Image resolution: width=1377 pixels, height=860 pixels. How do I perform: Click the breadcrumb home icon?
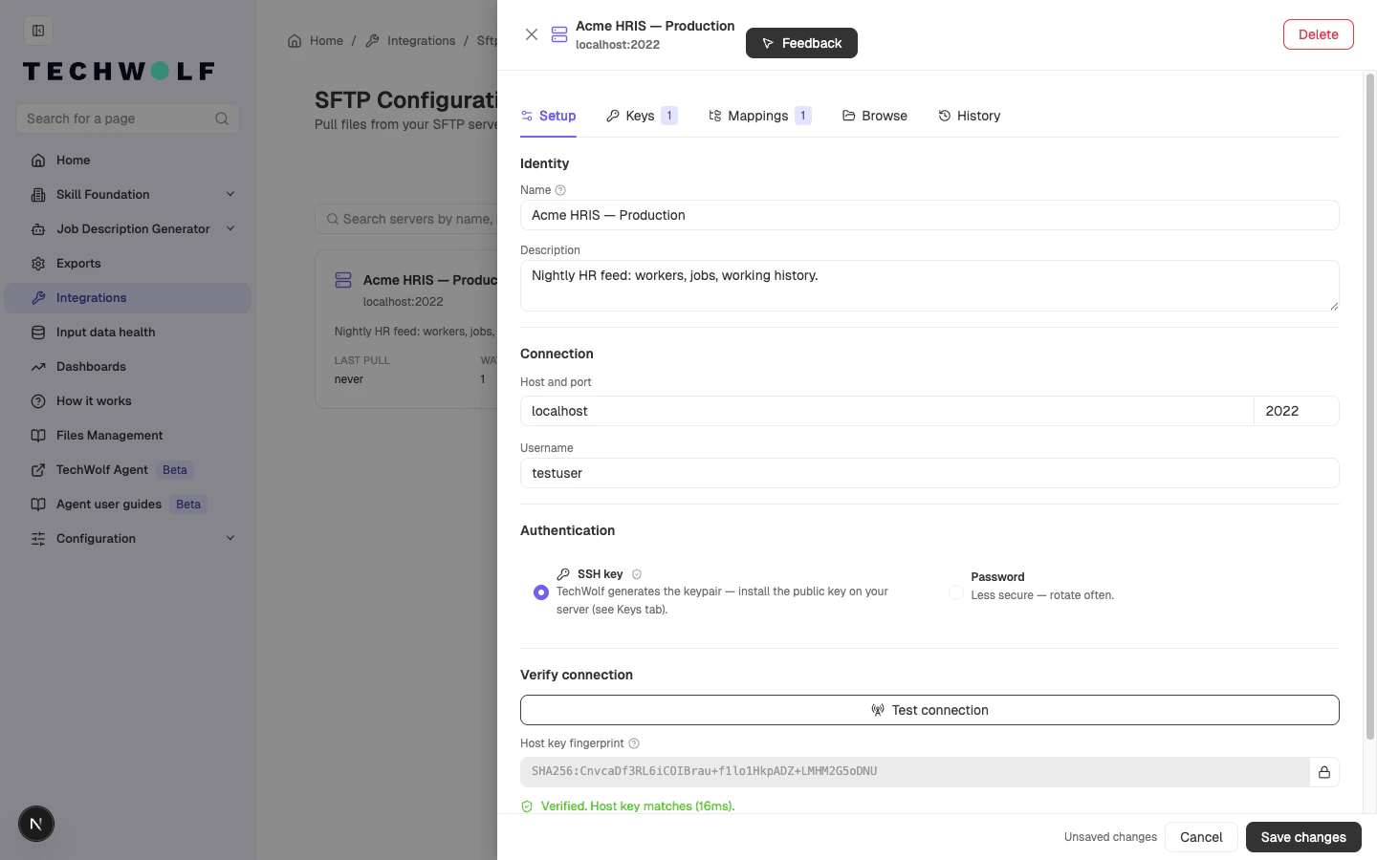295,41
